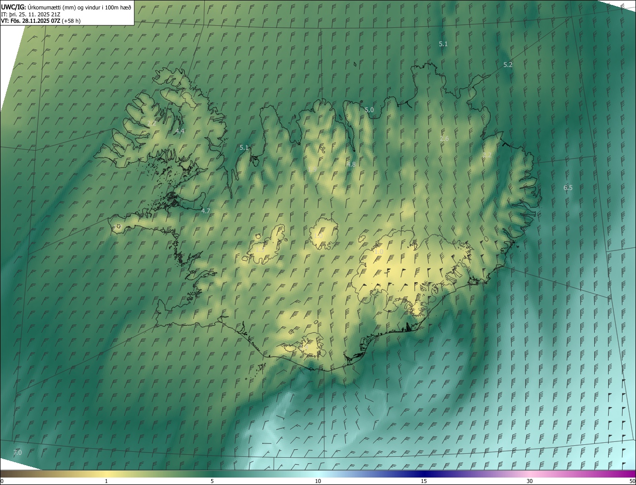This screenshot has height=485, width=636.
Task: Click the 1.3 value on the glacier
Action: click(x=259, y=249)
